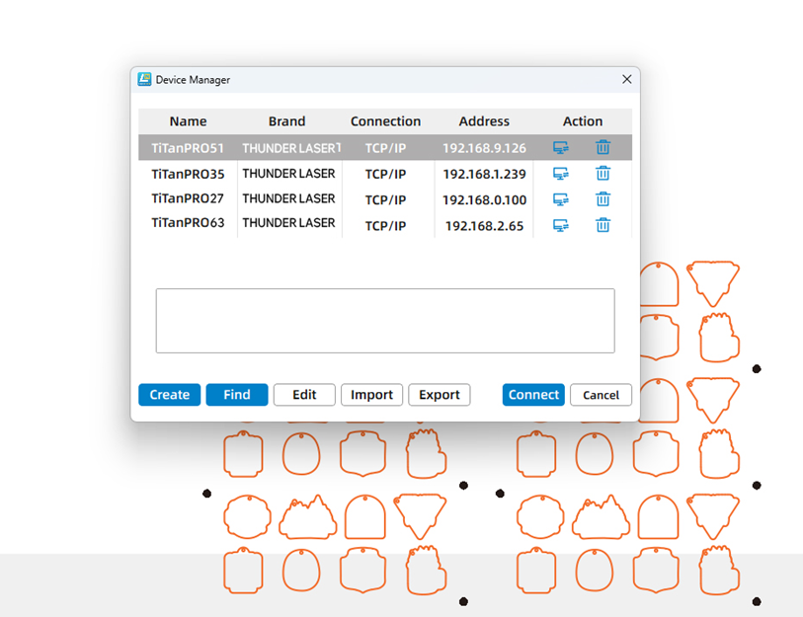Click the monitor icon for TiTanPRO27
803x617 pixels.
click(560, 199)
